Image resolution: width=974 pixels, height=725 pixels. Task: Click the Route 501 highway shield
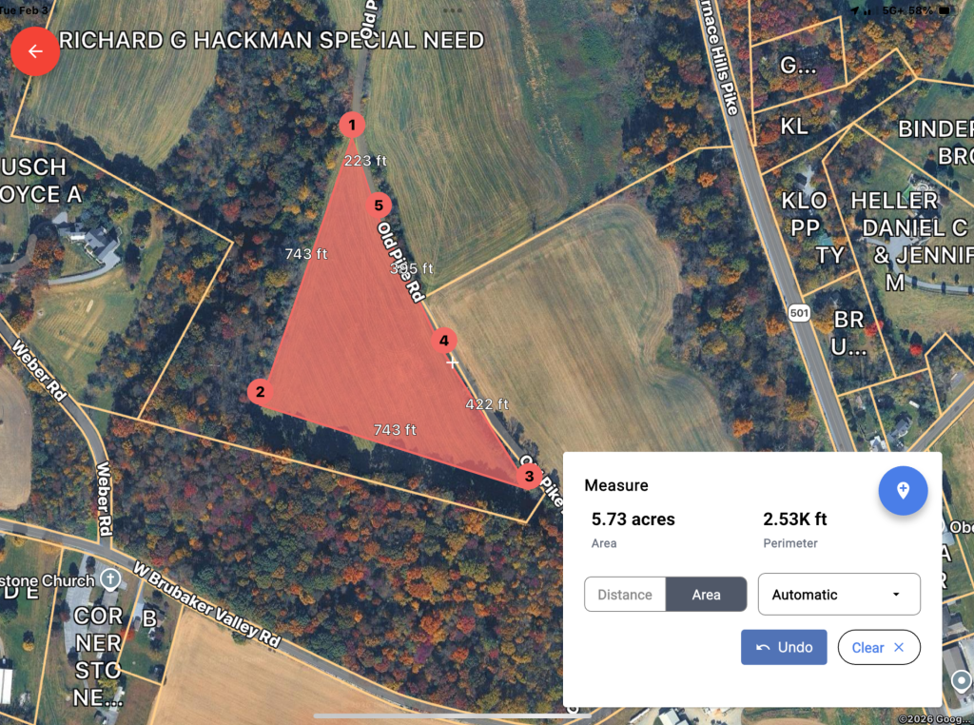pyautogui.click(x=799, y=312)
